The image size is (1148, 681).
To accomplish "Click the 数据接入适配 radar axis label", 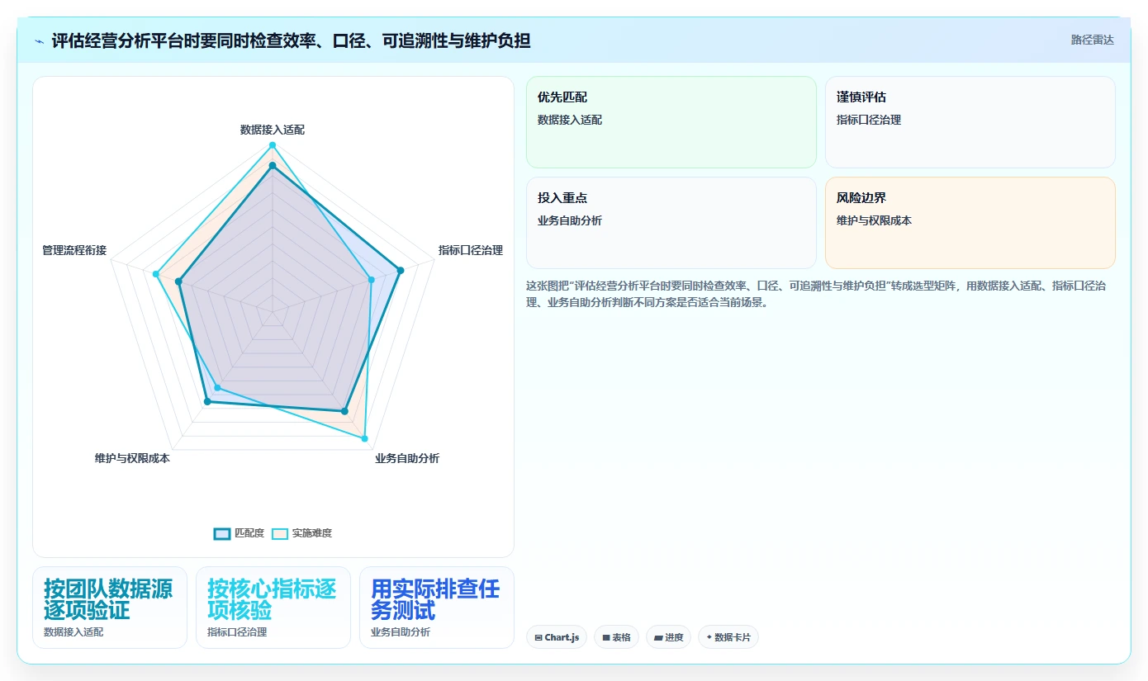I will point(272,130).
